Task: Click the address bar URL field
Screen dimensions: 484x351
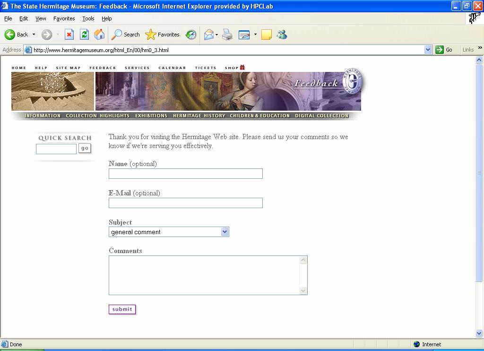Action: click(x=228, y=50)
